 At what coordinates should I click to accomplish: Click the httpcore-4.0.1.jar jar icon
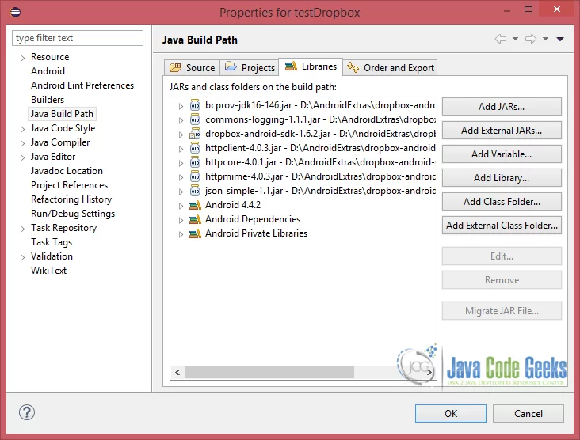tap(195, 162)
